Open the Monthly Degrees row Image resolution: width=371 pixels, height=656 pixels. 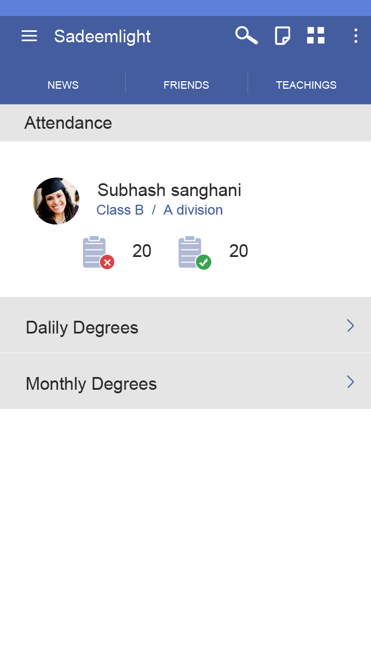pos(185,381)
